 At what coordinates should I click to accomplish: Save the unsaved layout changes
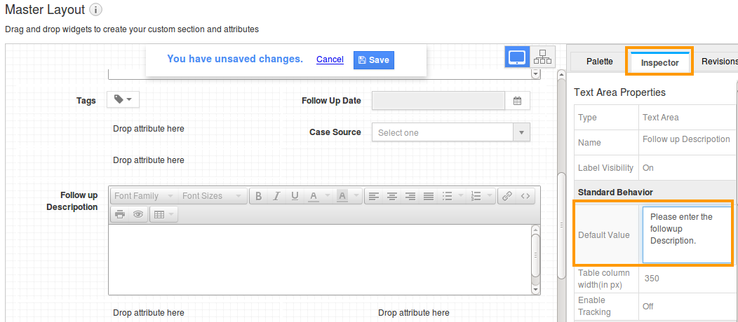coord(373,59)
